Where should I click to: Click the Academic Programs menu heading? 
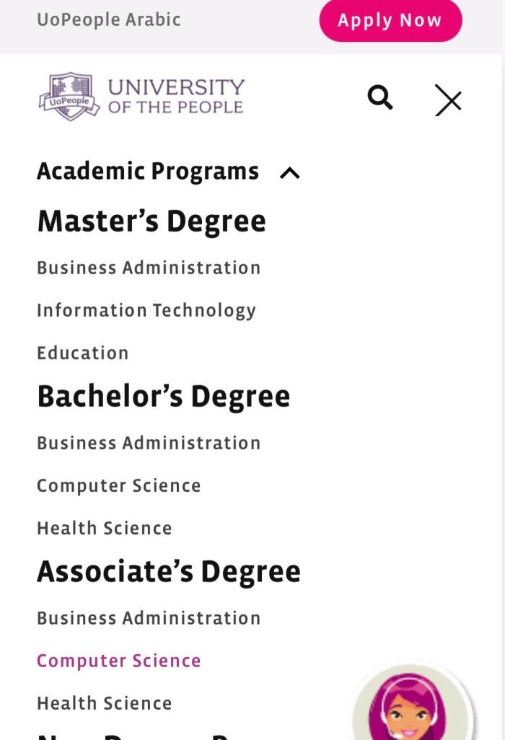tap(148, 172)
